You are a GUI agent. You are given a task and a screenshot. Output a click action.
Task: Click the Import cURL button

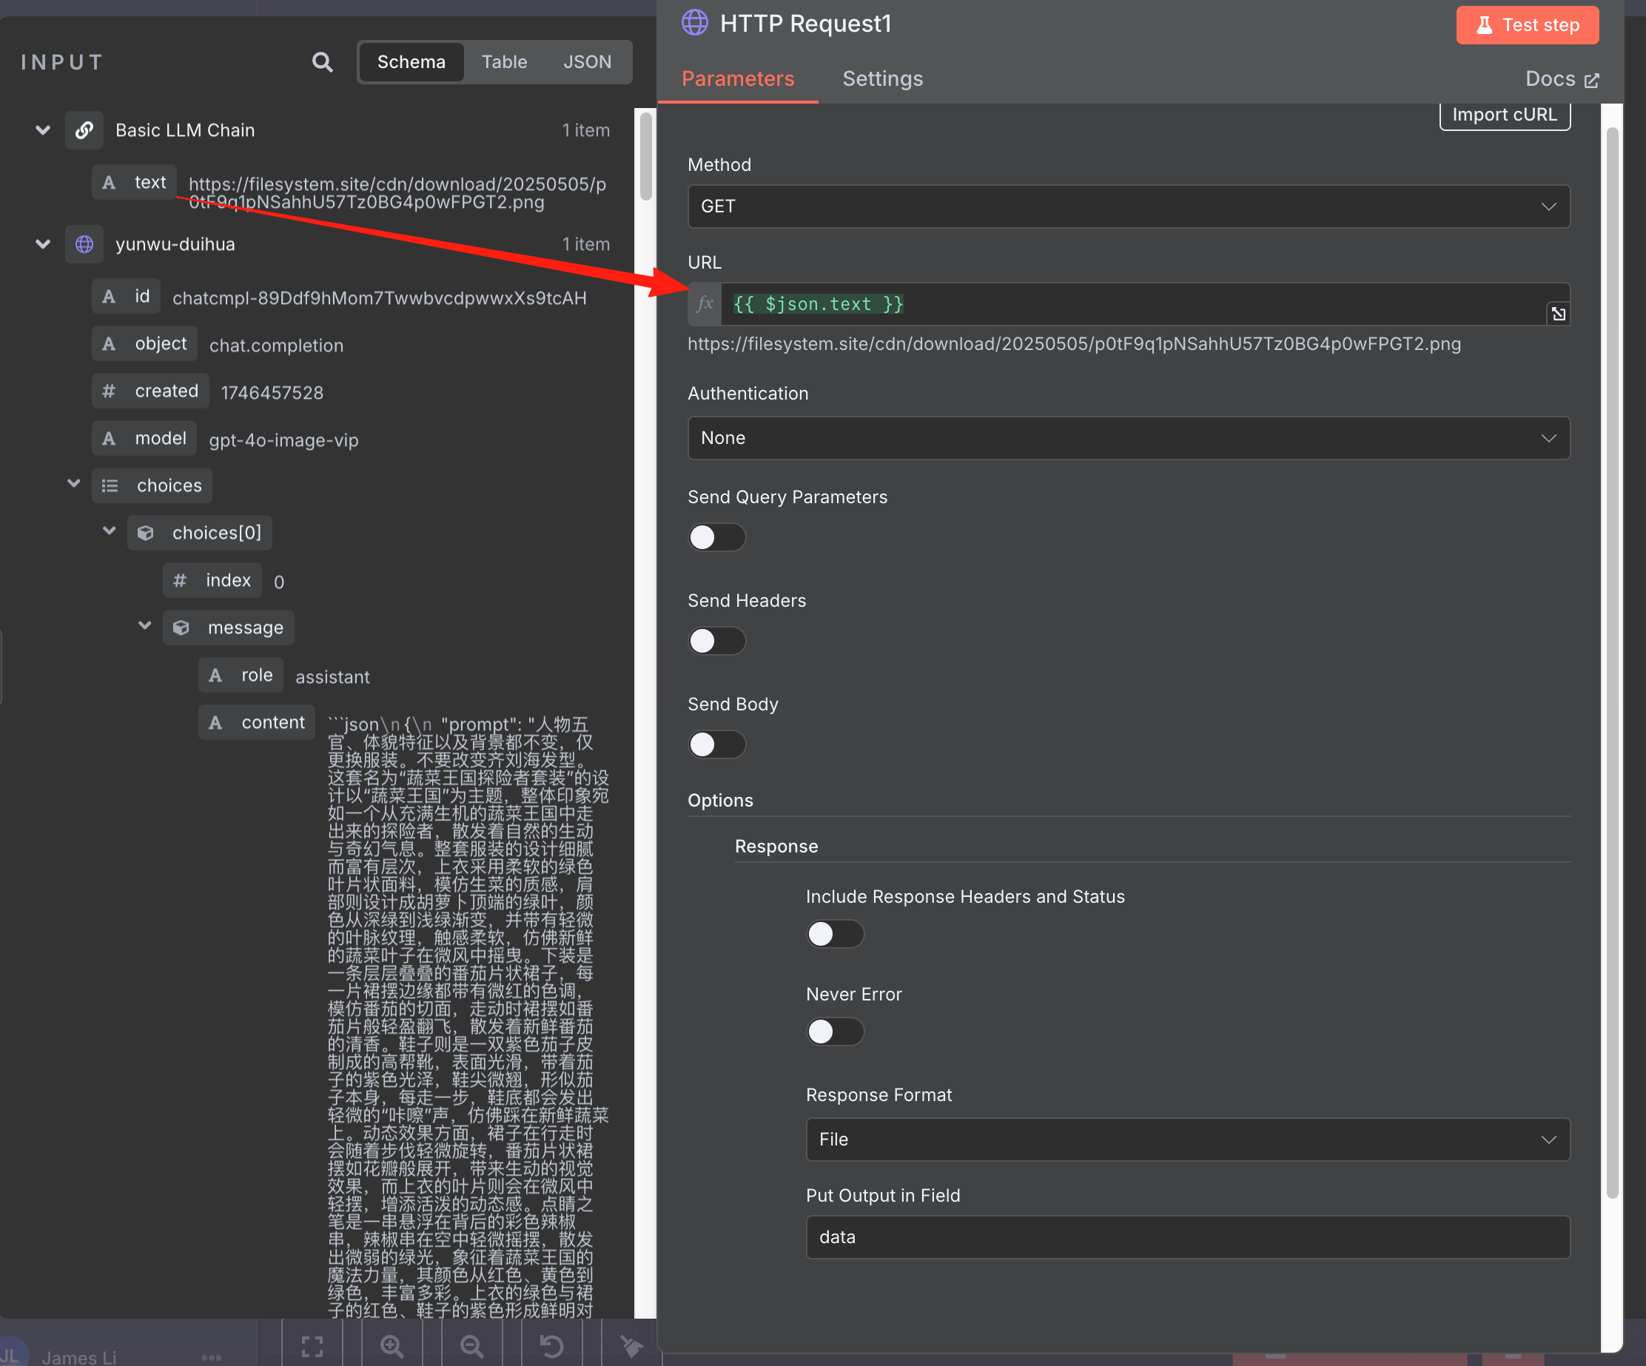1504,115
